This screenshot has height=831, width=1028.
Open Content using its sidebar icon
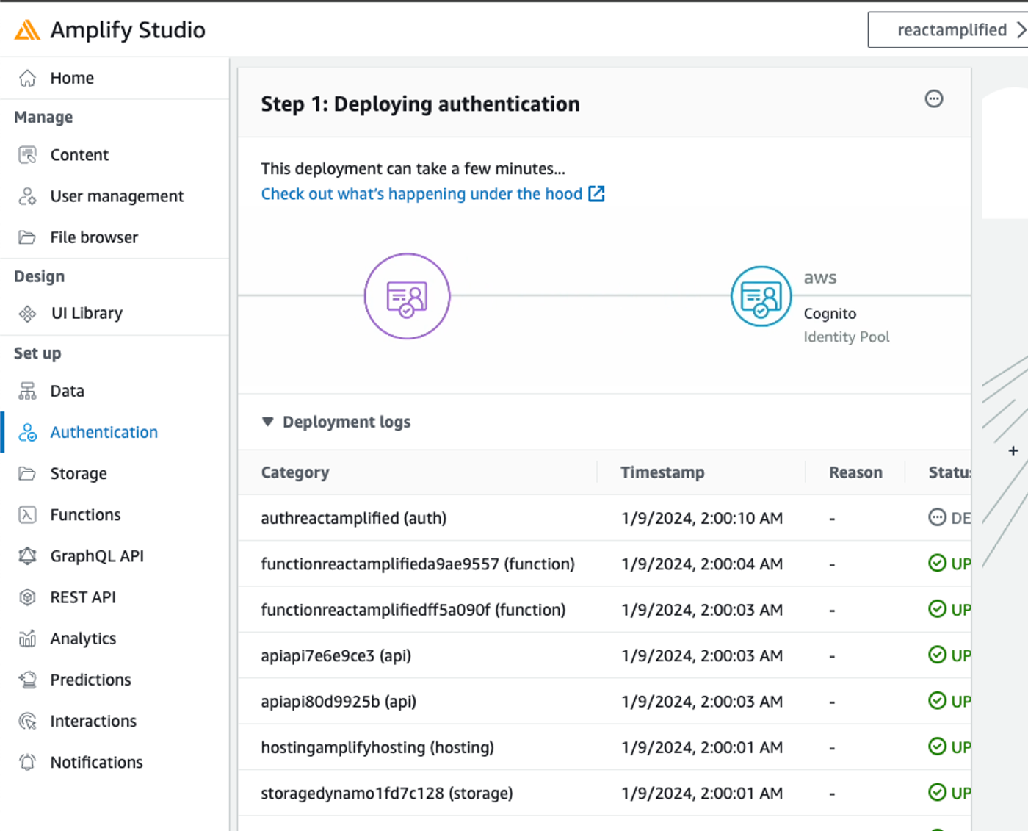tap(28, 154)
